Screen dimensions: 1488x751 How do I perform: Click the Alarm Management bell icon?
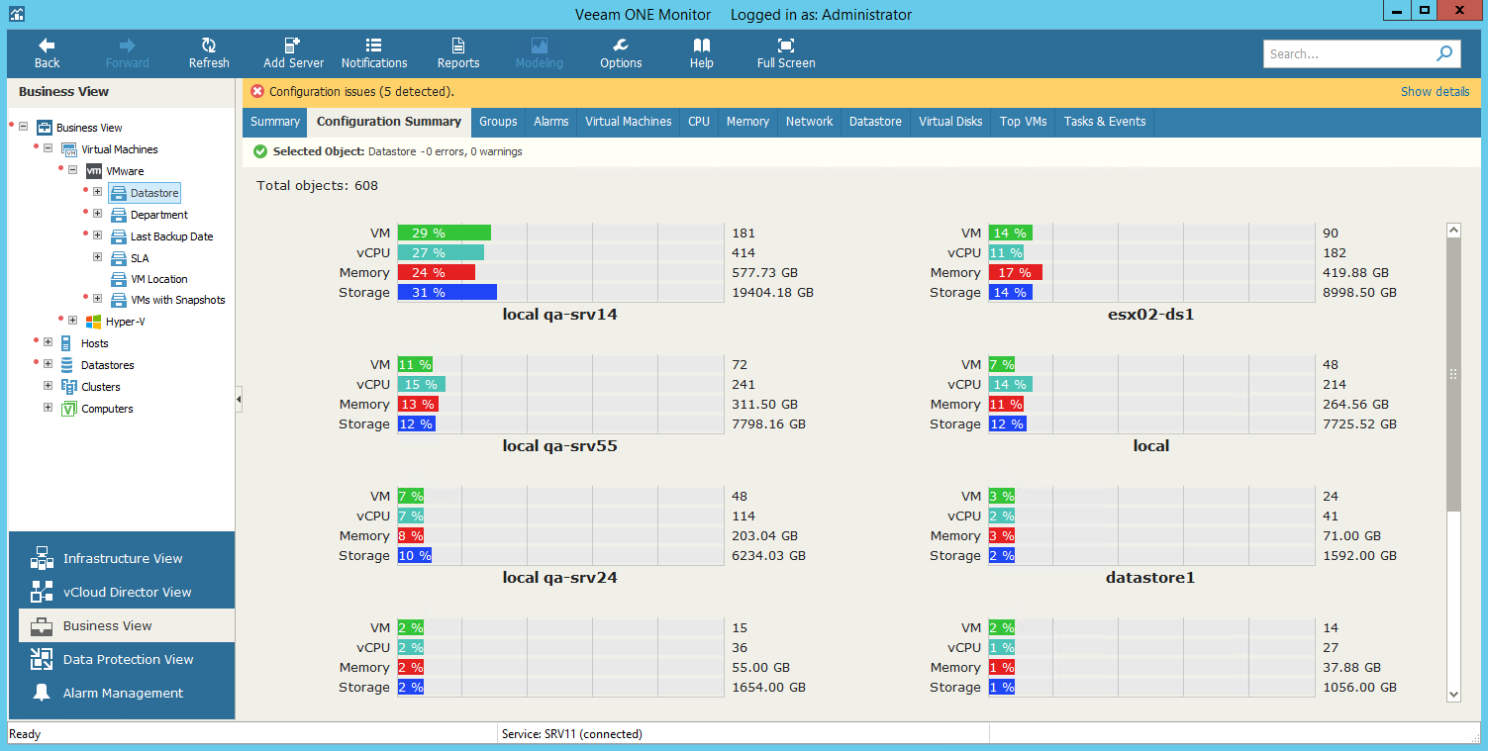click(42, 693)
